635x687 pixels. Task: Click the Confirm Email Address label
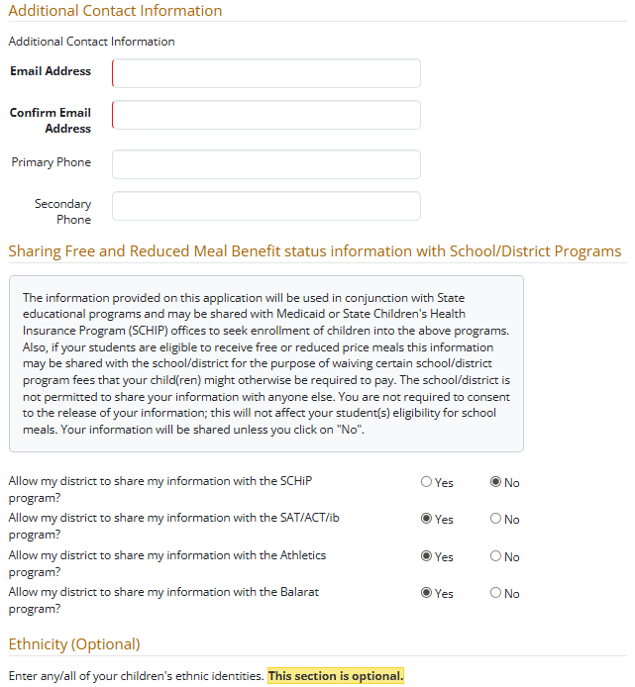(x=52, y=121)
